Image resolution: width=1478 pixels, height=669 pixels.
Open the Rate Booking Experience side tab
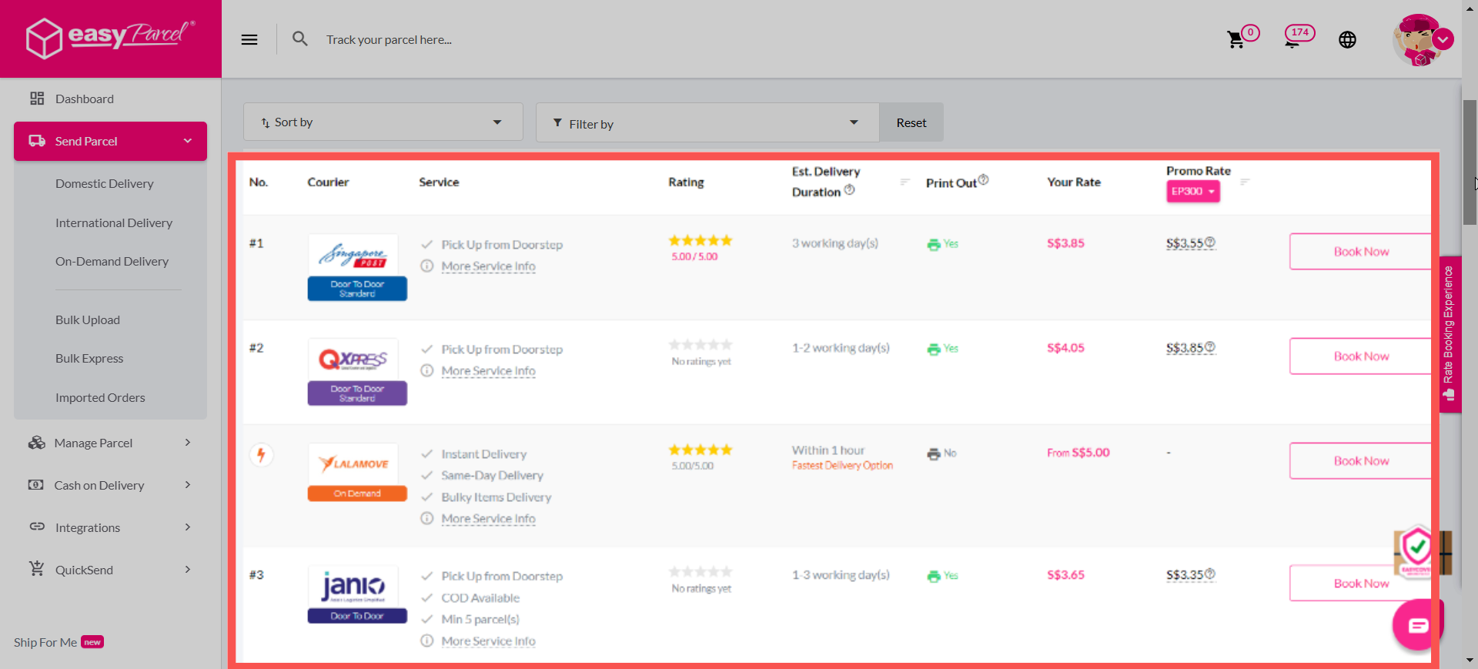tap(1450, 334)
